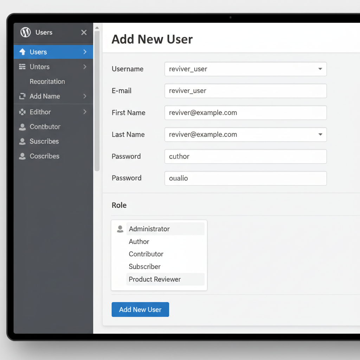This screenshot has width=360, height=360.
Task: Click the E-mail input field
Action: click(x=245, y=91)
